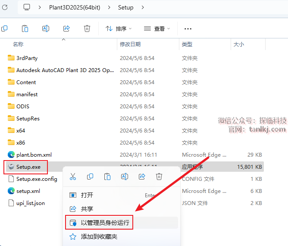The width and height of the screenshot is (288, 246).
Task: Select the x86 folder
Action: 21,143
